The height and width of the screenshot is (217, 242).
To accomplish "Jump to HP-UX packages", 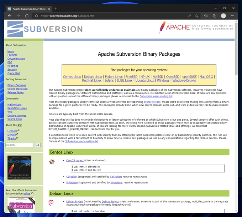I will pyautogui.click(x=145, y=77).
